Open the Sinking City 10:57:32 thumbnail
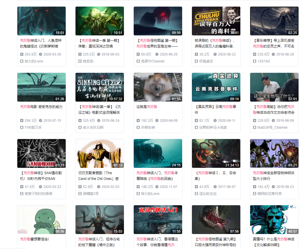The image size is (302, 249). [100, 87]
